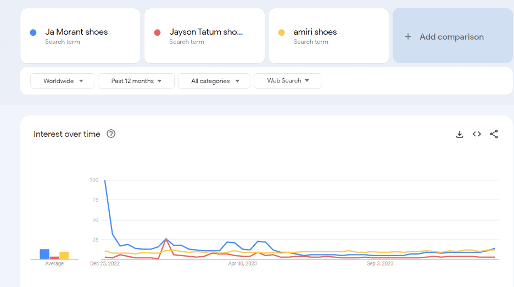
Task: Open the Web Search type dropdown
Action: pos(288,81)
